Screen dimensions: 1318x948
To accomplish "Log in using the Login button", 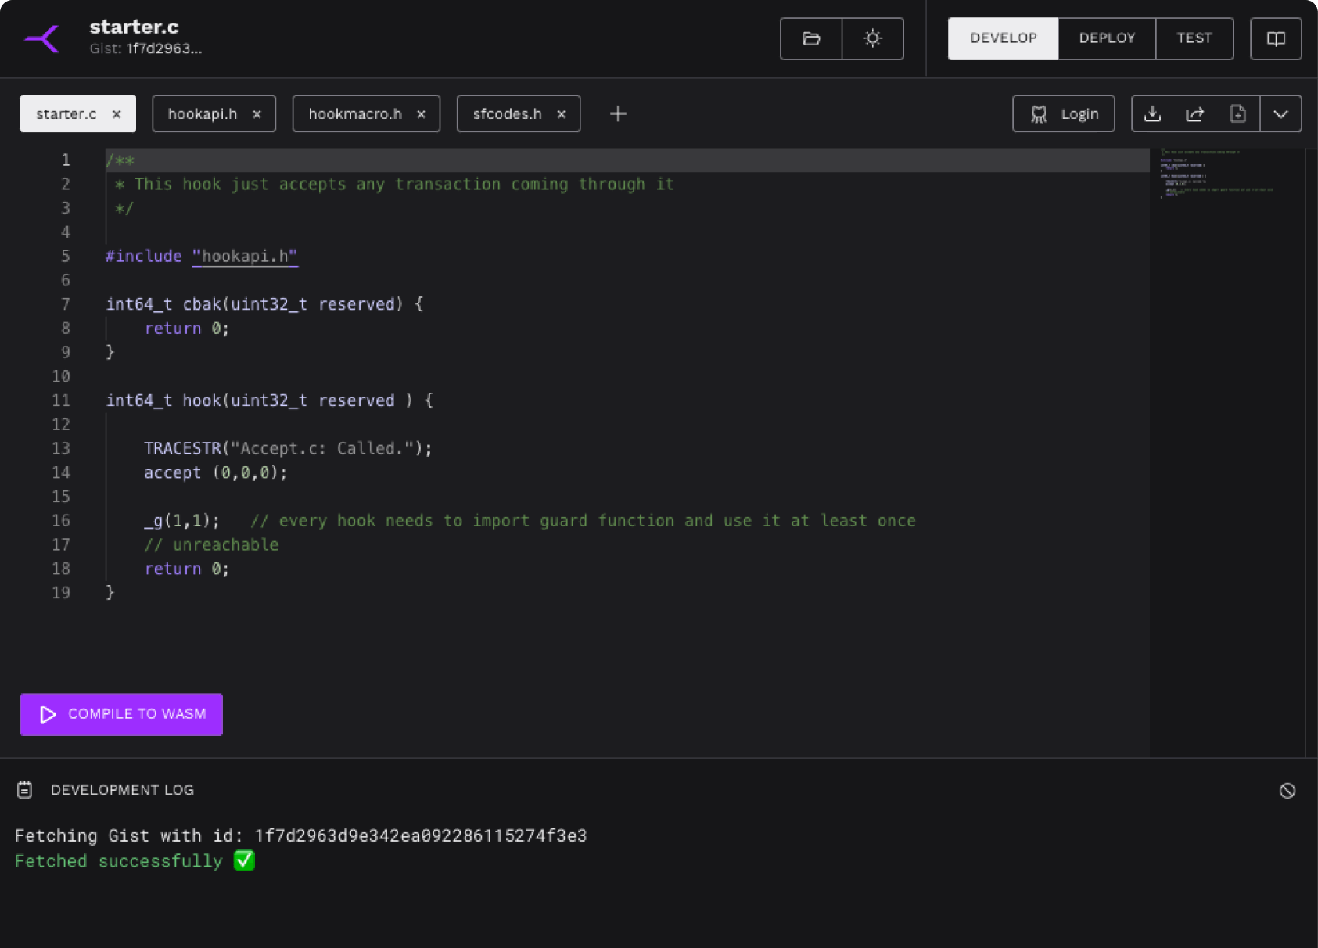I will (x=1064, y=113).
